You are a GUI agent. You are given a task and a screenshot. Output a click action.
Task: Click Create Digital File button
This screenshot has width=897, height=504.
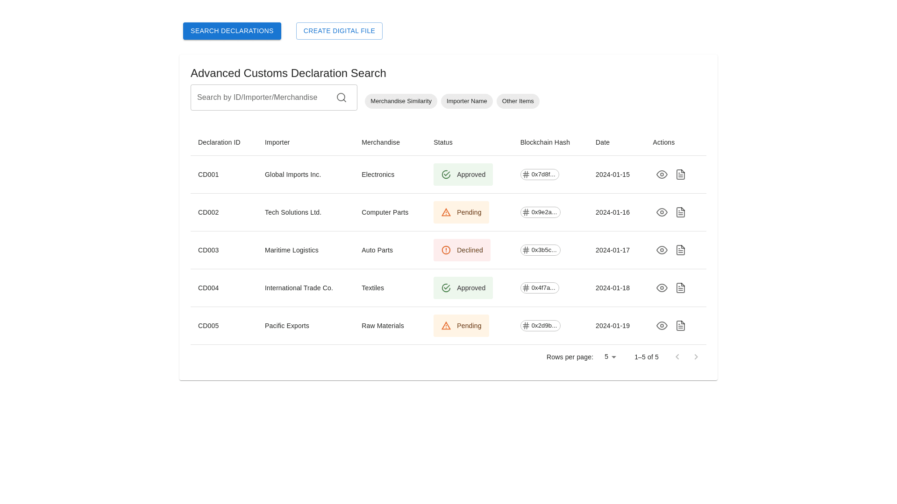[x=339, y=31]
